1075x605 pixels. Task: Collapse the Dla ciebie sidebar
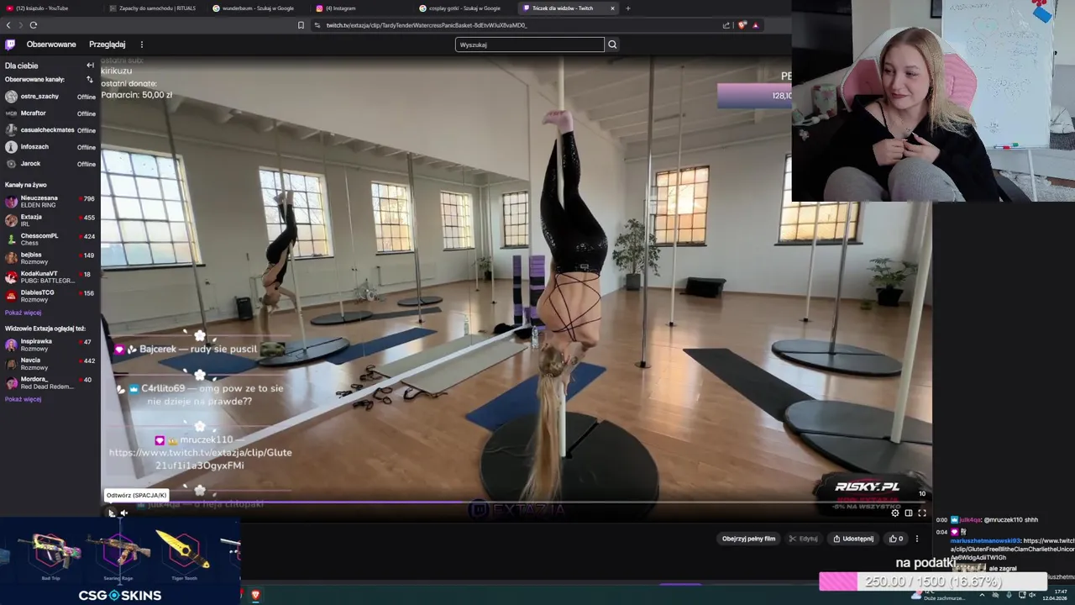[90, 66]
